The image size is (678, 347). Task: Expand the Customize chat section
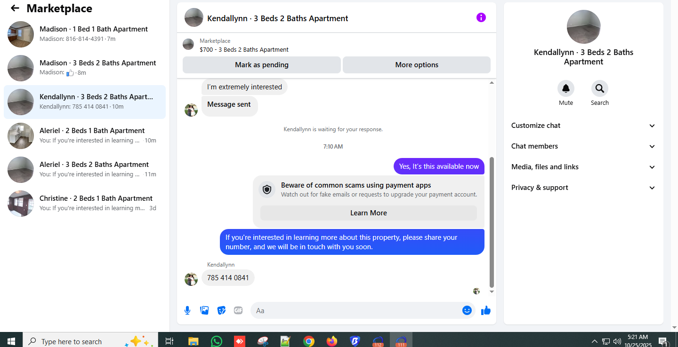point(583,126)
